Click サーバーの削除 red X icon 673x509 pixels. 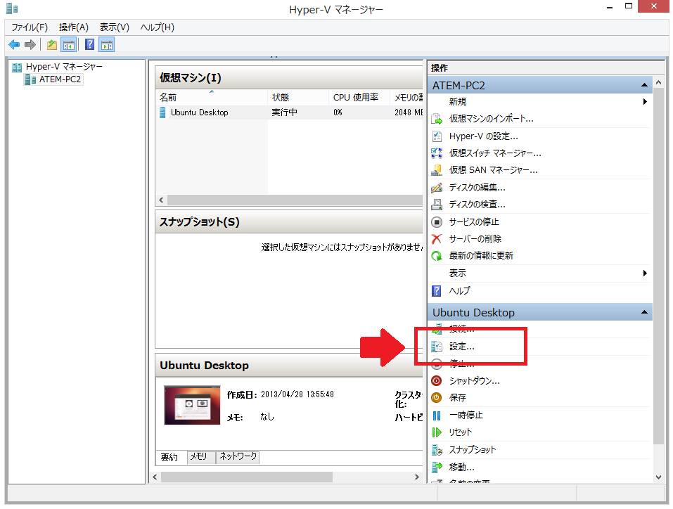437,238
